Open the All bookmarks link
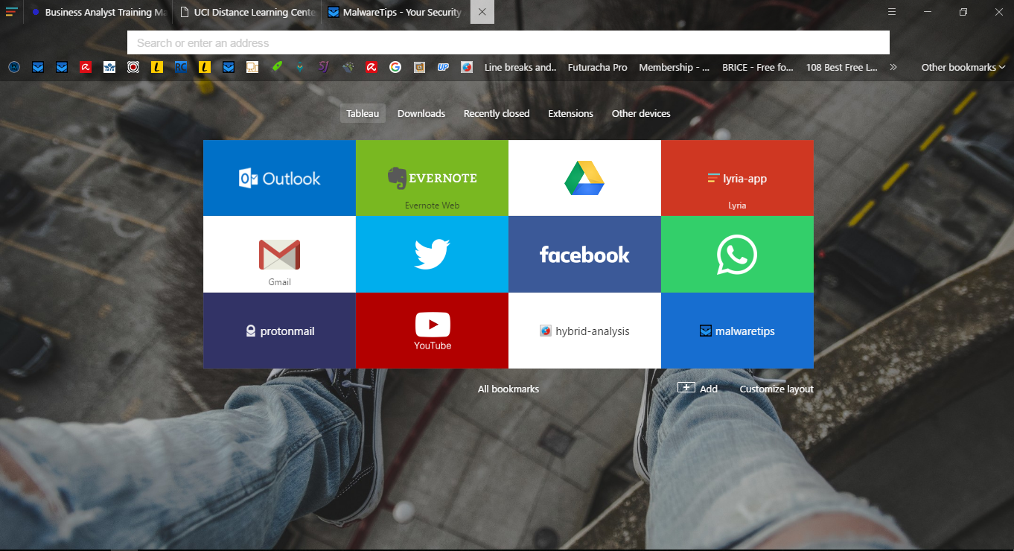 [x=508, y=389]
